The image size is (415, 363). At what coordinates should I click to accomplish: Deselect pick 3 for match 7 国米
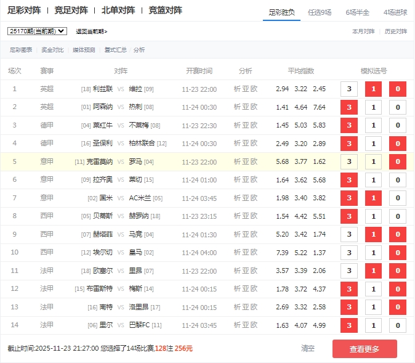pyautogui.click(x=349, y=198)
